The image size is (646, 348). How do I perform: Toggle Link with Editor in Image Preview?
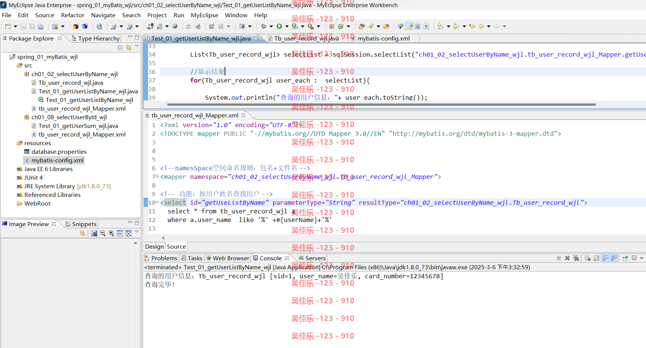[82, 233]
